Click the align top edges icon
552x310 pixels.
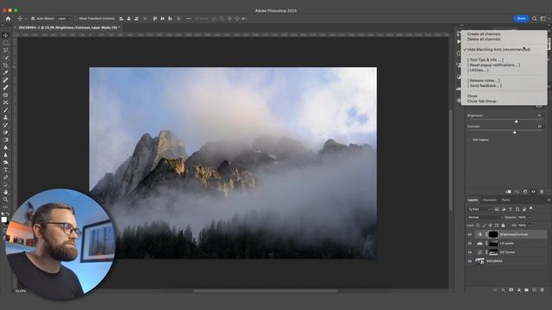[155, 19]
